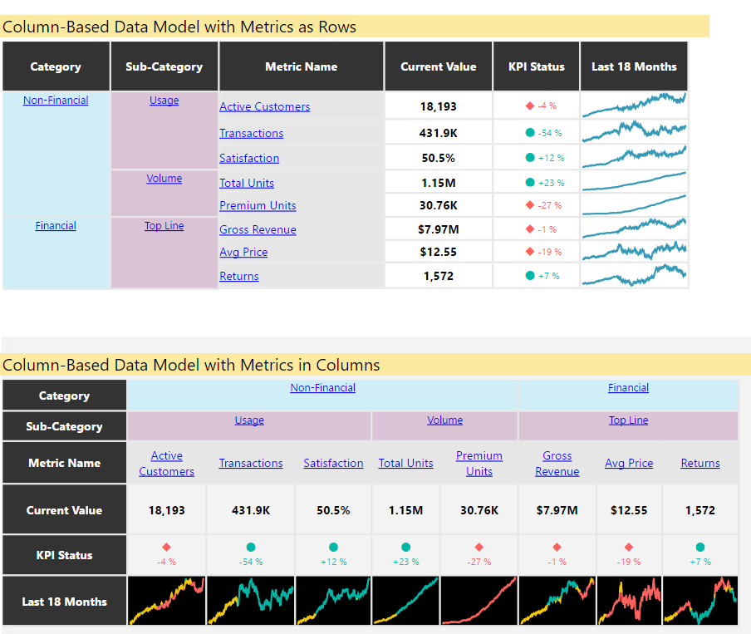This screenshot has height=634, width=751.
Task: Click red diamond KPI icon in Premium Units row
Action: (x=529, y=205)
